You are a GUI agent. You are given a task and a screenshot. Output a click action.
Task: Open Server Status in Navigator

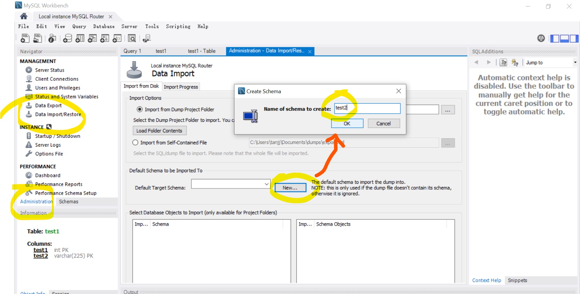pos(49,70)
